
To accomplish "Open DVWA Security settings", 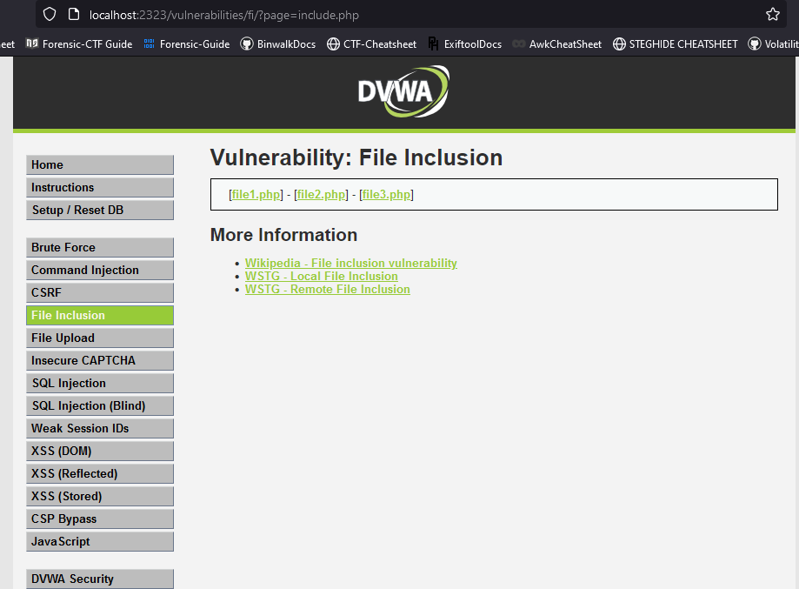I will point(100,579).
